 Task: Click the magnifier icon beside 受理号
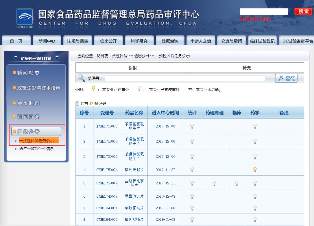tap(81, 78)
